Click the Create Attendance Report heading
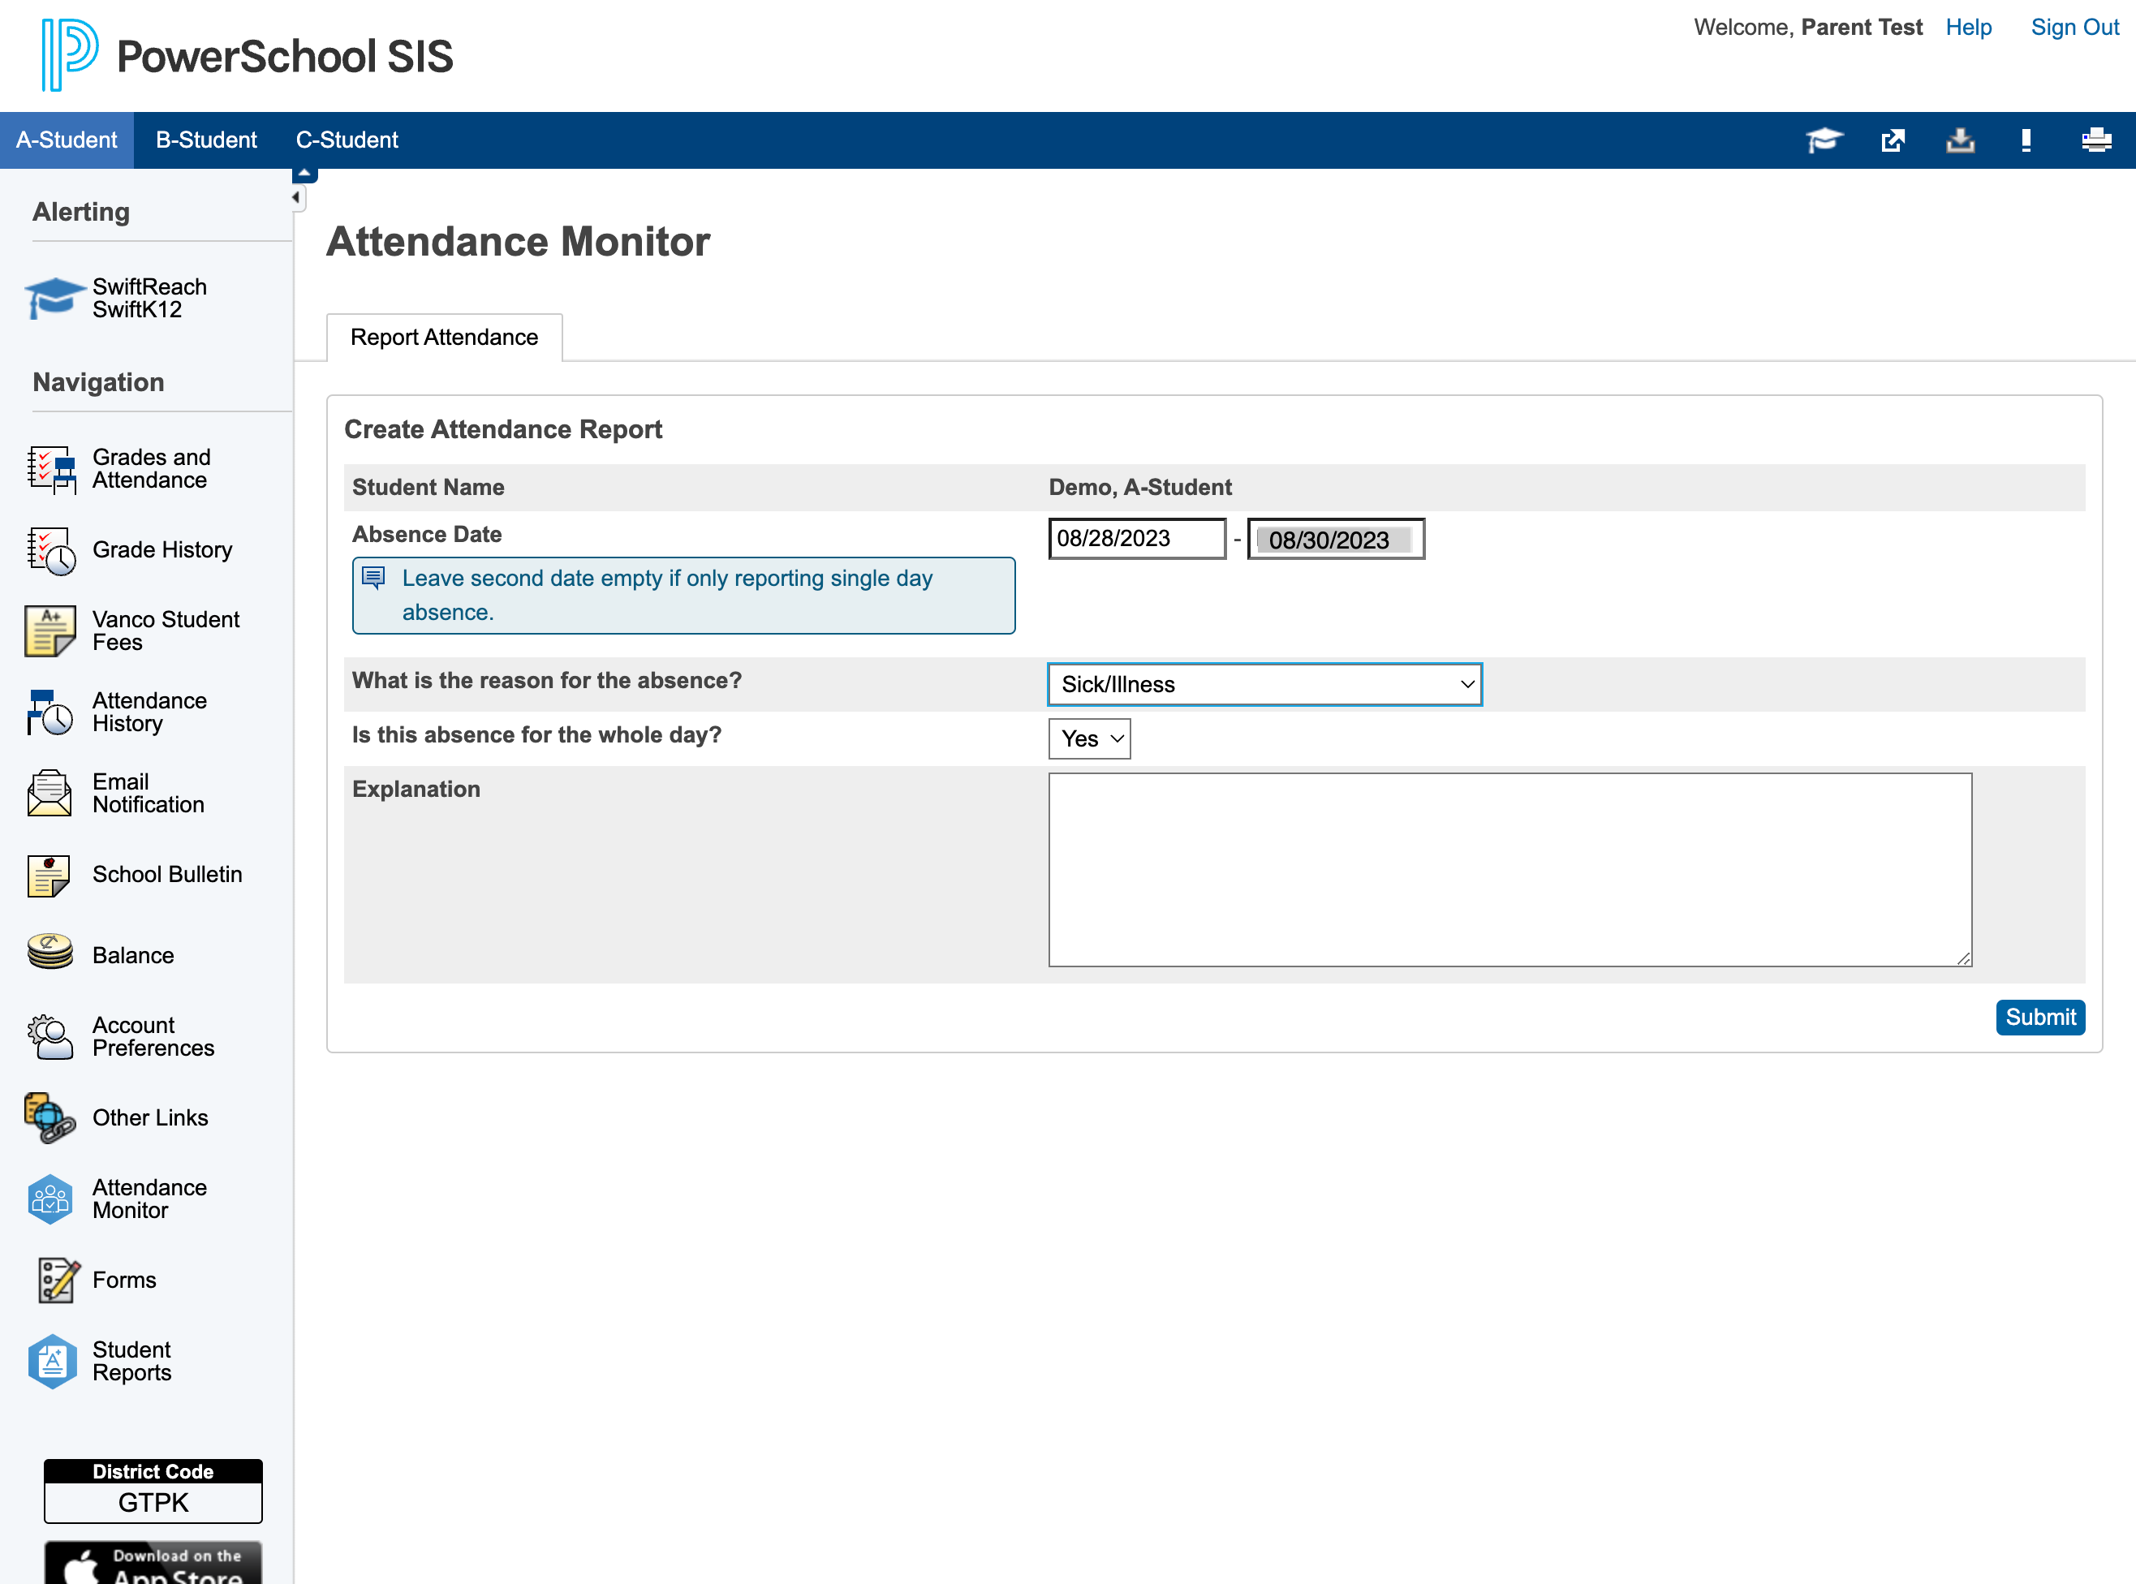Image resolution: width=2136 pixels, height=1584 pixels. (503, 429)
